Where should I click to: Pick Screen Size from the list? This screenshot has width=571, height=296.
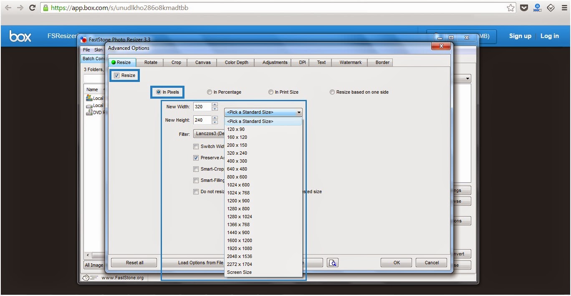point(239,272)
